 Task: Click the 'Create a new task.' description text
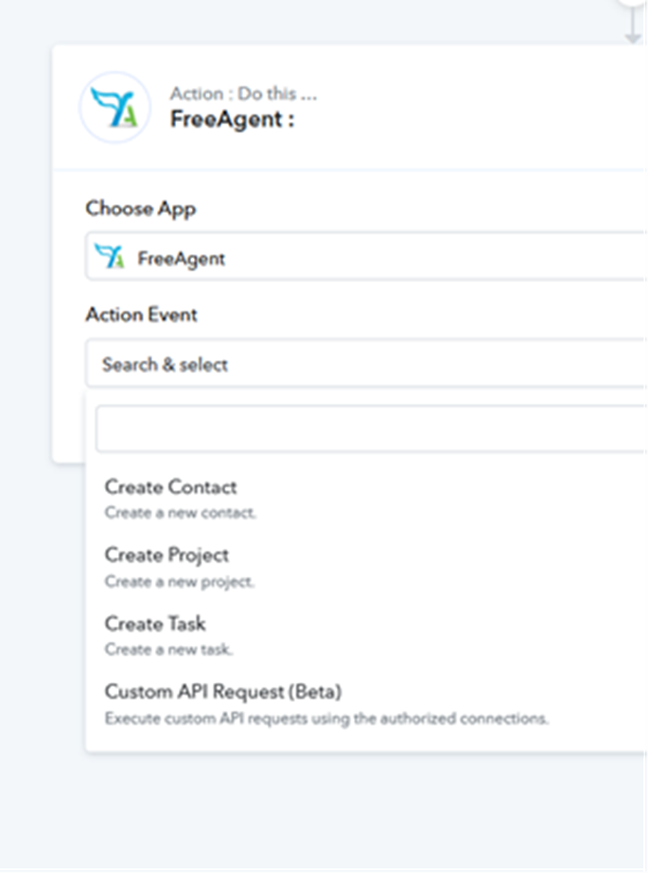pos(168,650)
